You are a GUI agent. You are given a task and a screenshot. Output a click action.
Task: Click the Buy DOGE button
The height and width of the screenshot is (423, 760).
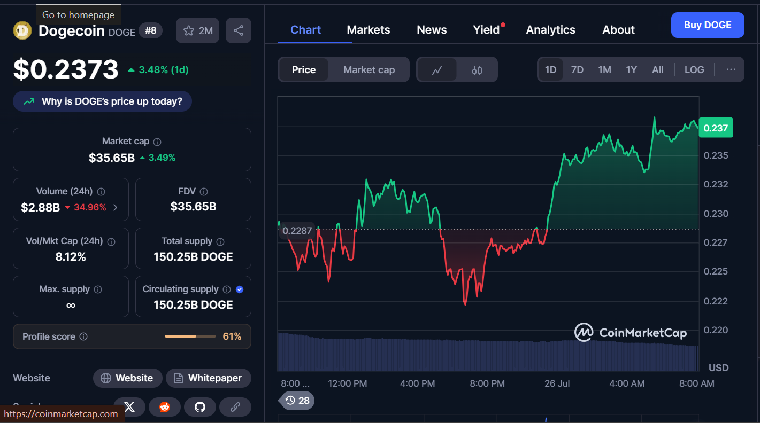pos(708,25)
